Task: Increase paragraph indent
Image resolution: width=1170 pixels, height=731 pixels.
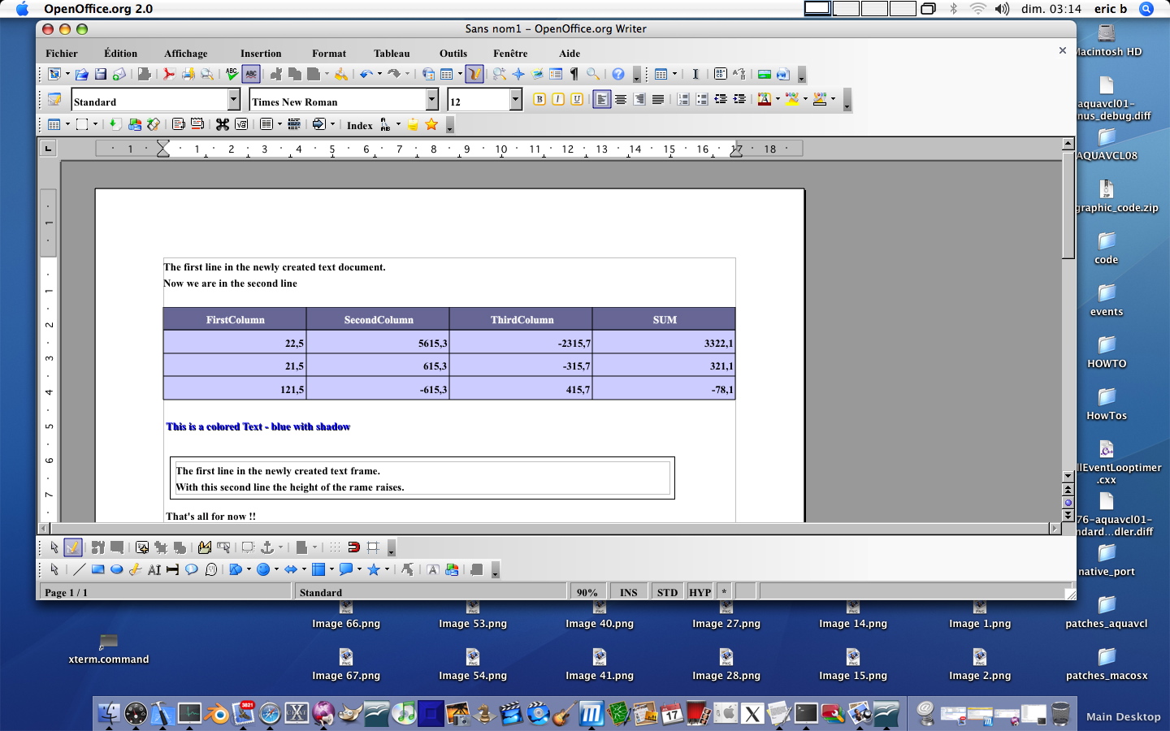Action: [739, 100]
